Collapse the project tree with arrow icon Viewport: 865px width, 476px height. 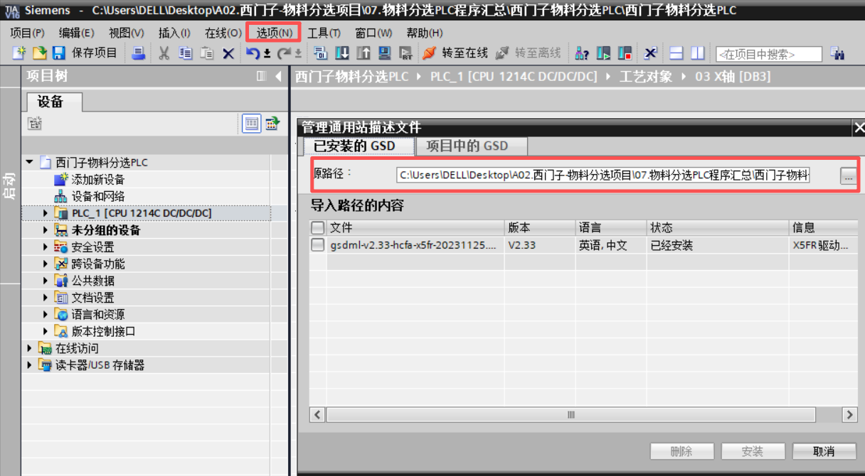[x=277, y=76]
